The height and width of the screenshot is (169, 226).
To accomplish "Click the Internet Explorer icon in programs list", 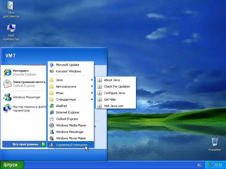I will [x=52, y=112].
